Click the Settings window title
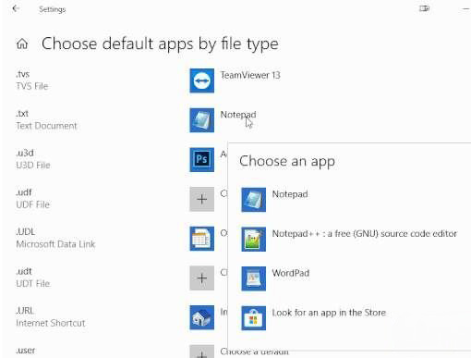The height and width of the screenshot is (358, 471). click(x=52, y=9)
